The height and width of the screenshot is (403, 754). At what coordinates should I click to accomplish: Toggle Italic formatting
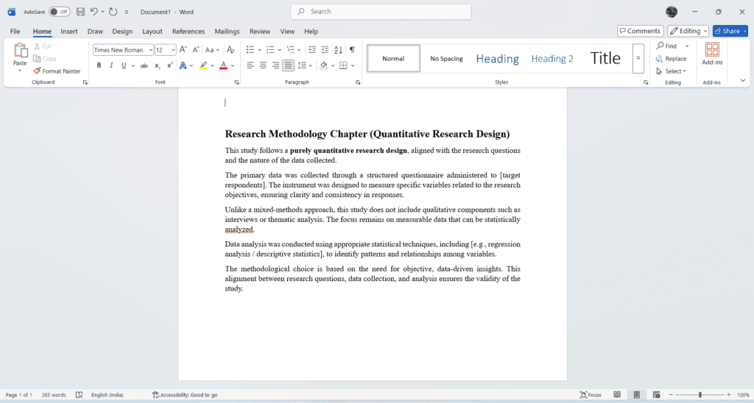112,65
